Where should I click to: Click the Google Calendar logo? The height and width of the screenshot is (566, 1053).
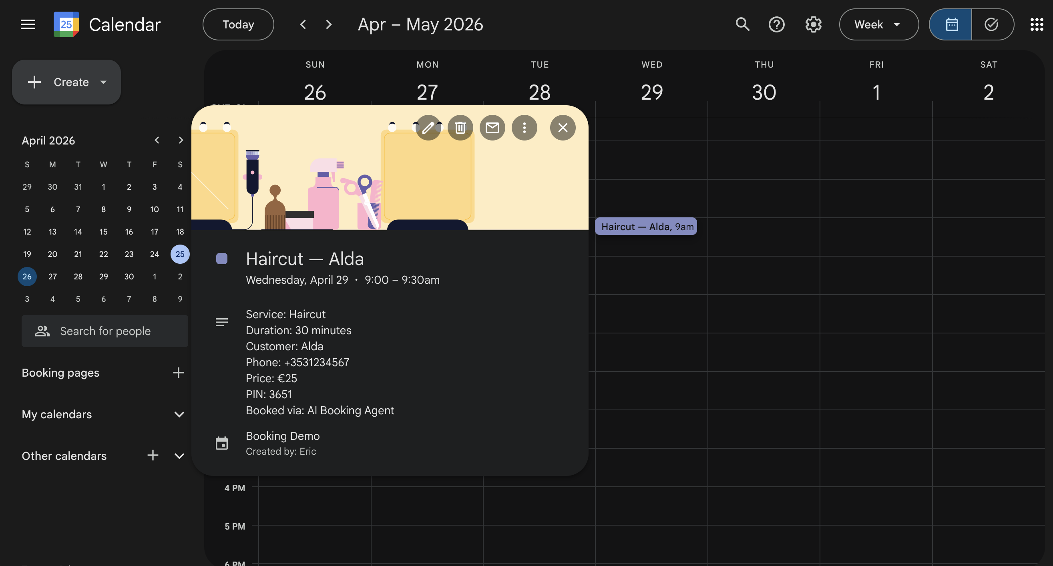[66, 24]
